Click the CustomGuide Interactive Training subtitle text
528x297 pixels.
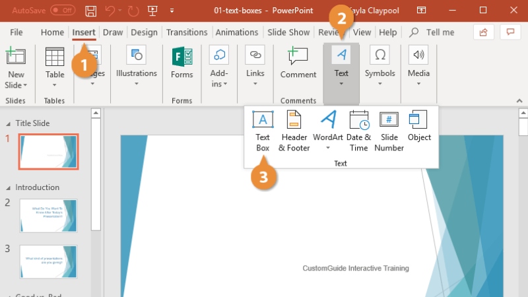pos(356,269)
